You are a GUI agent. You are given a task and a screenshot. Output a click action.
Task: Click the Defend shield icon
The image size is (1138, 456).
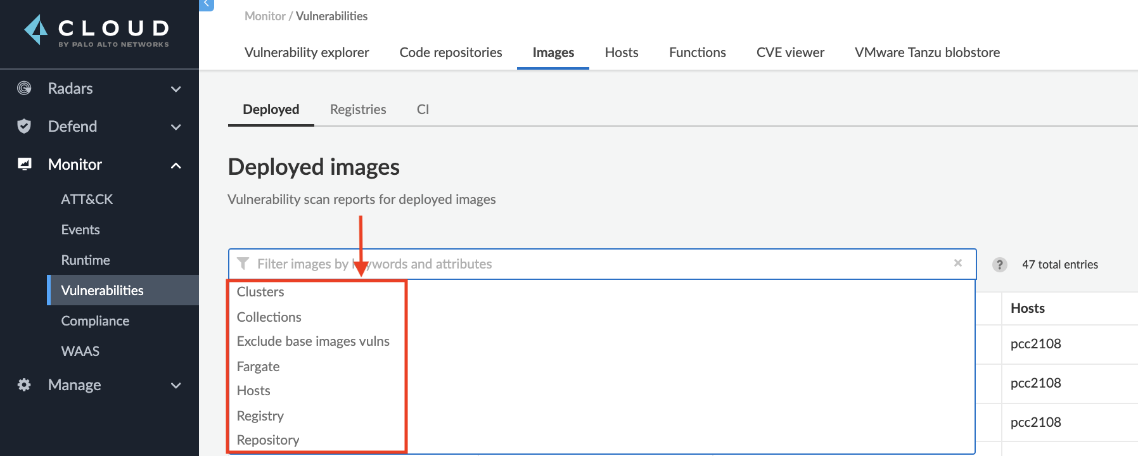point(24,126)
